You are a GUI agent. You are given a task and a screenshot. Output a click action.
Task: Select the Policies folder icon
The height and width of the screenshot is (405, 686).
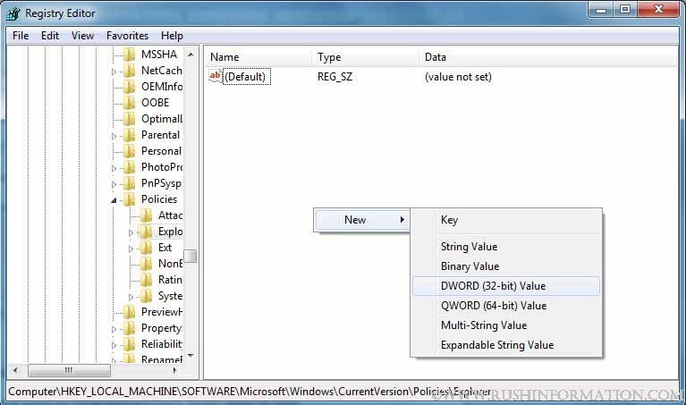pyautogui.click(x=130, y=199)
